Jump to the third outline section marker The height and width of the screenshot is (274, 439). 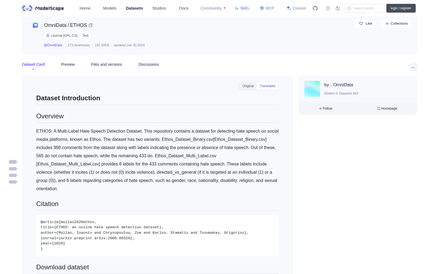point(13,175)
